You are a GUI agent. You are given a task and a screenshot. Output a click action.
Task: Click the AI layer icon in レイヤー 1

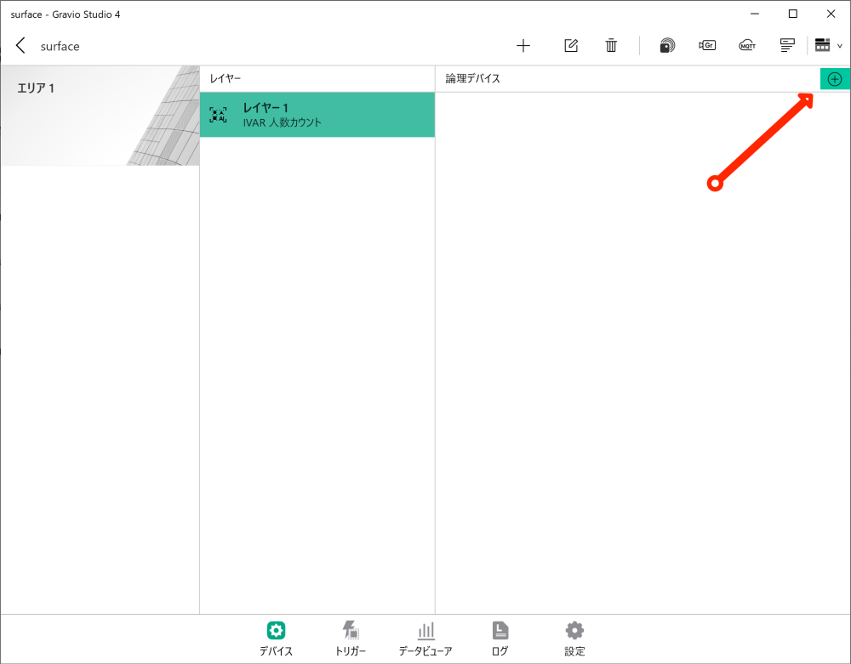pyautogui.click(x=218, y=115)
